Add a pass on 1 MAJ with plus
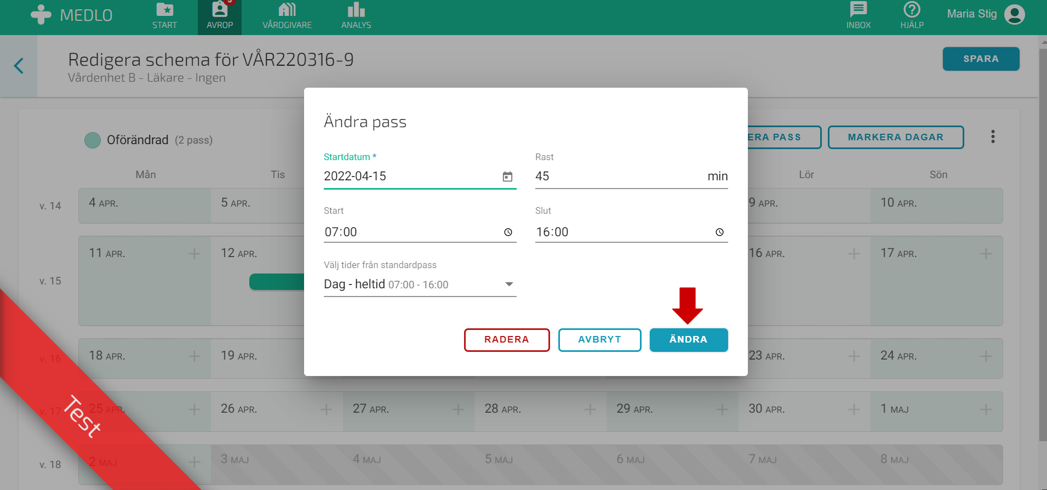Screen dimensions: 1047x490 click(986, 409)
